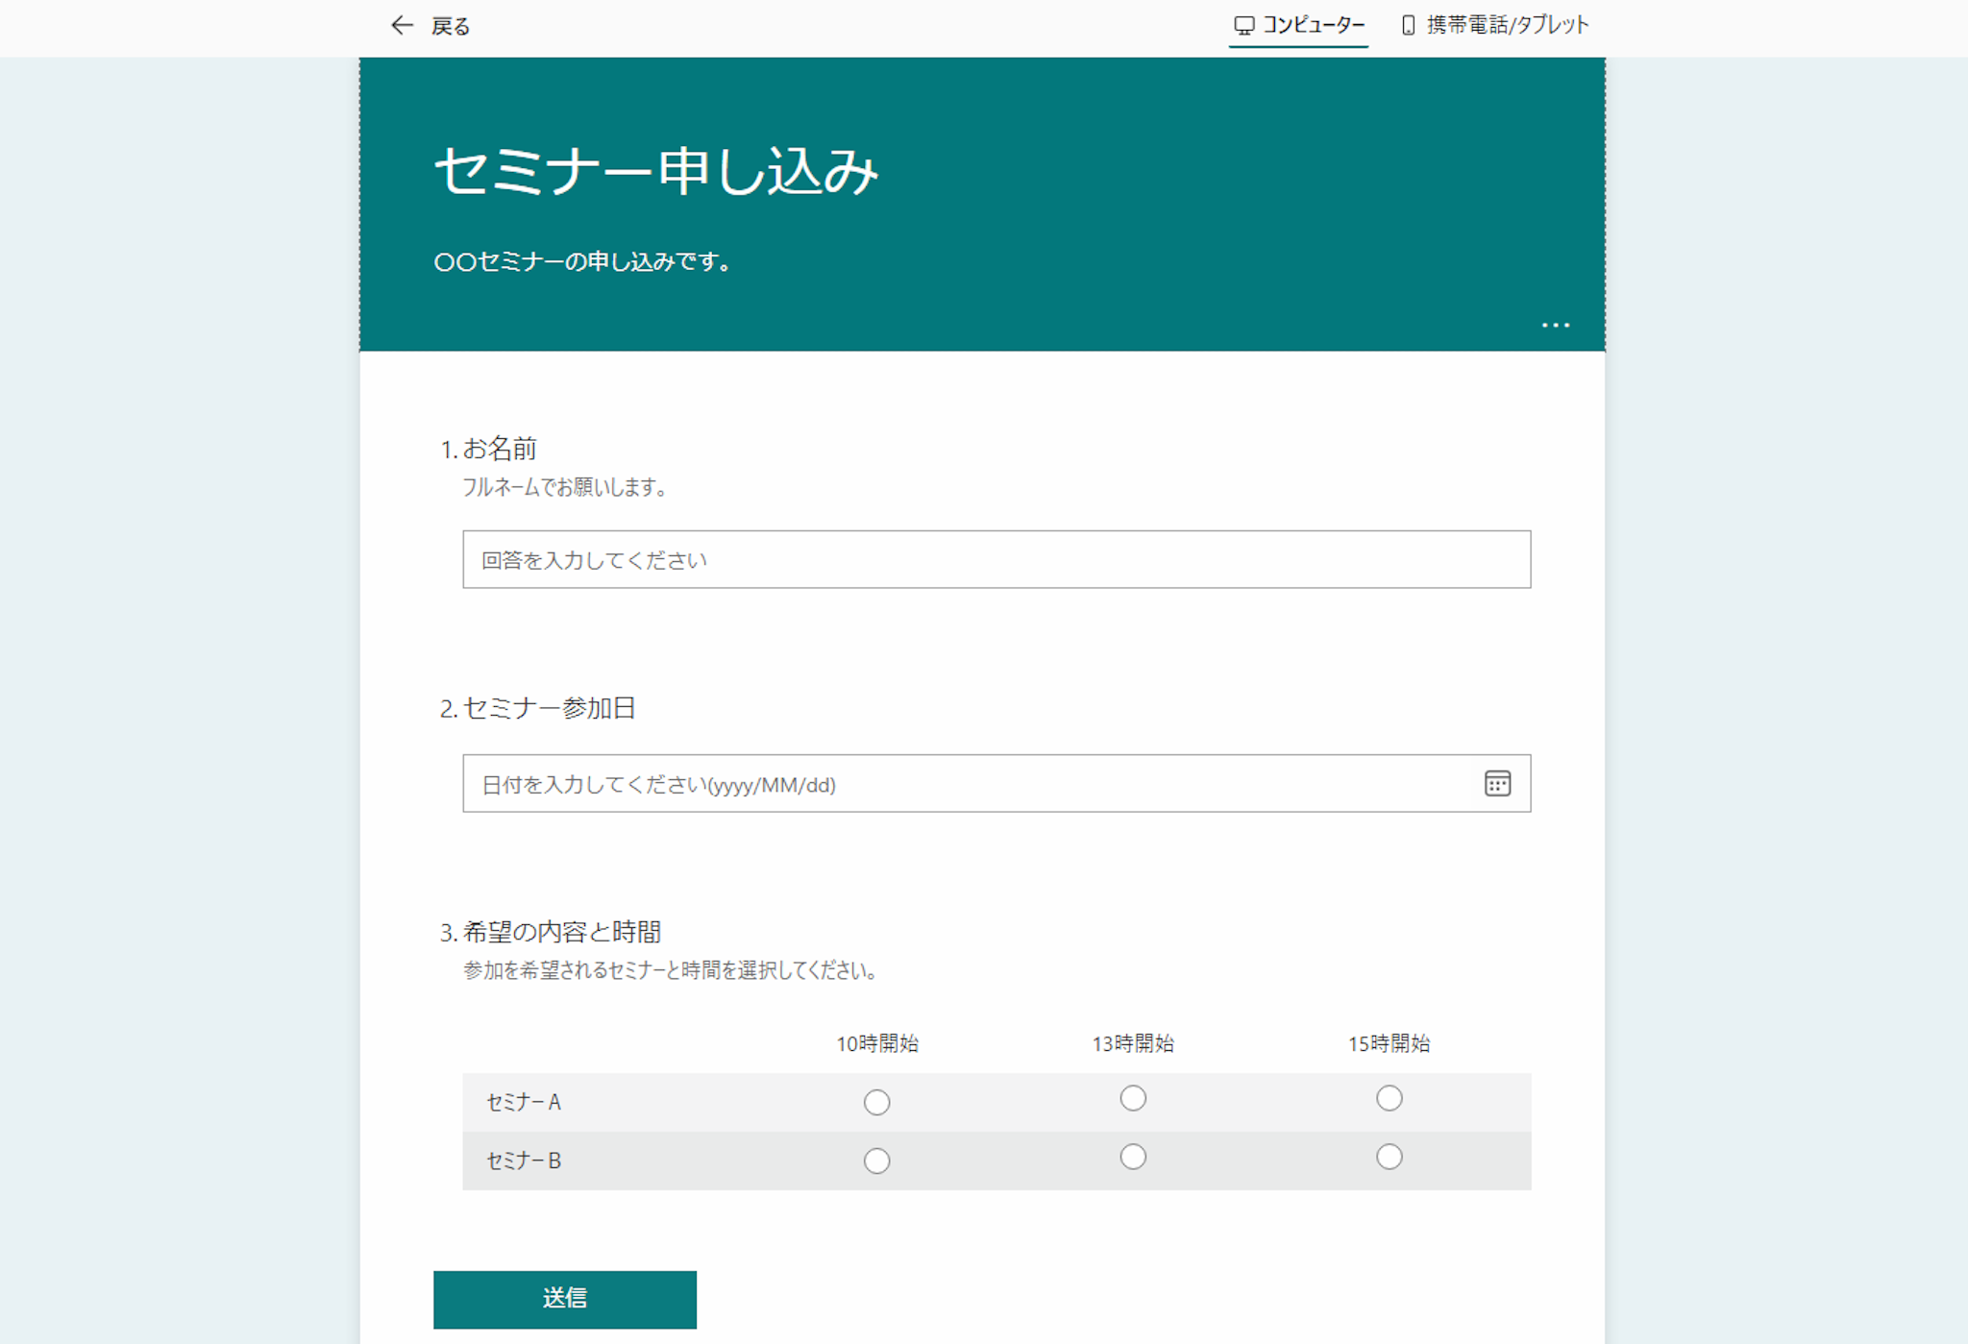Screen dimensions: 1968x1344
Task: Open the three-dots menu in header
Action: (1555, 326)
